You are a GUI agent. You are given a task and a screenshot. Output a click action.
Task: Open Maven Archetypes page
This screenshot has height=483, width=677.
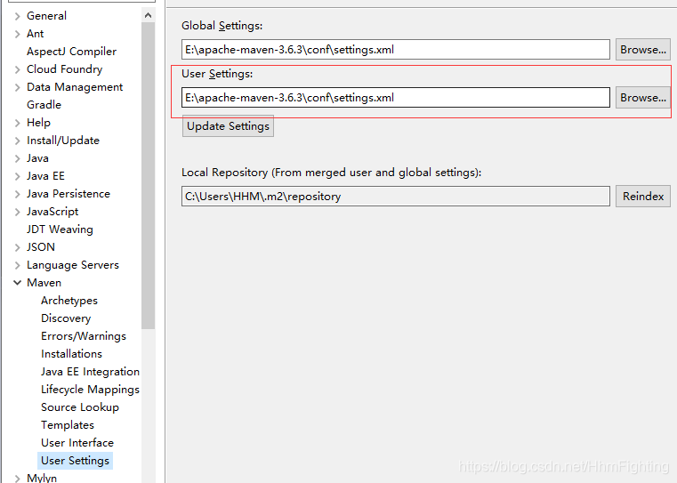coord(69,301)
